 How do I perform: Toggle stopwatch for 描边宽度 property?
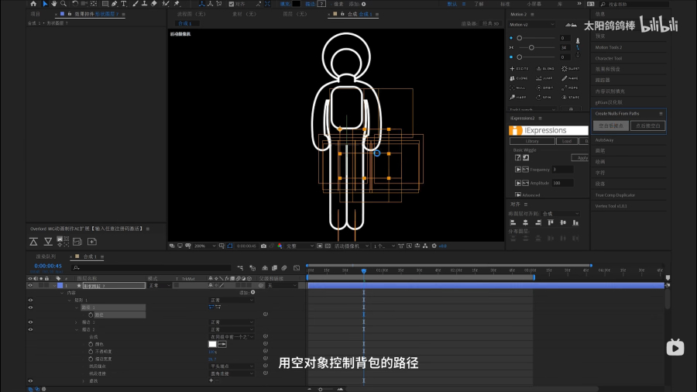click(91, 359)
